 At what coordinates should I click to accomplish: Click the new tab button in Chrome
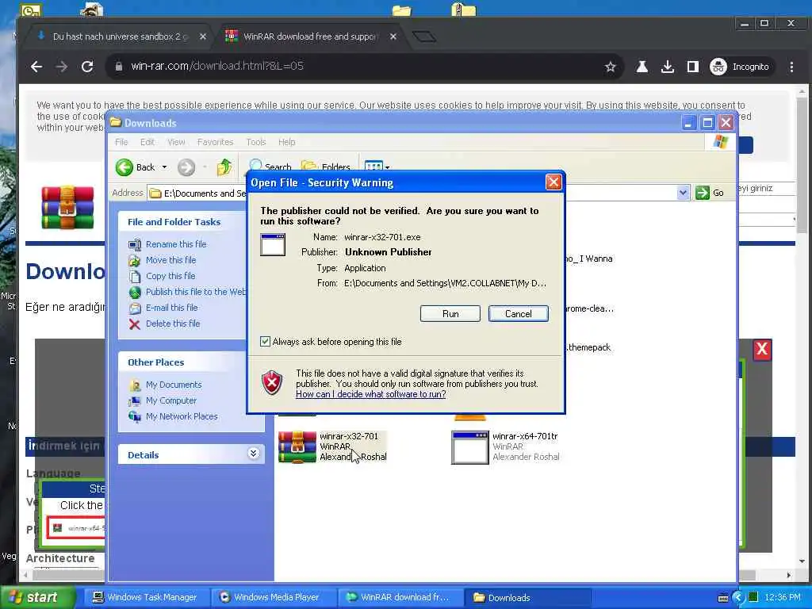point(424,36)
